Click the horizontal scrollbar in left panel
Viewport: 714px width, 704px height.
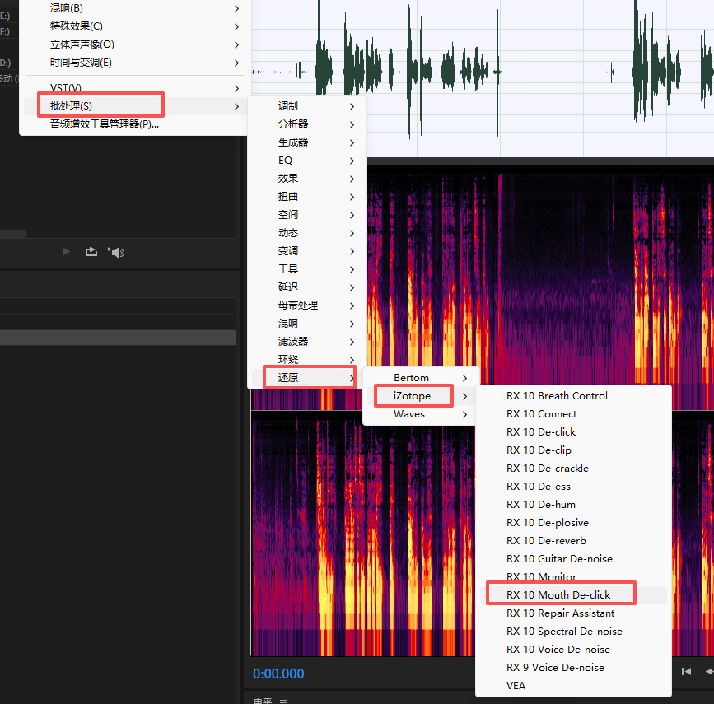[x=14, y=234]
